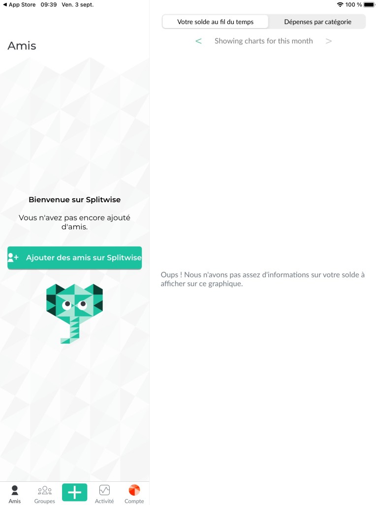The width and height of the screenshot is (378, 505).
Task: Tap the Splitwise elephant mascot image
Action: [x=75, y=313]
